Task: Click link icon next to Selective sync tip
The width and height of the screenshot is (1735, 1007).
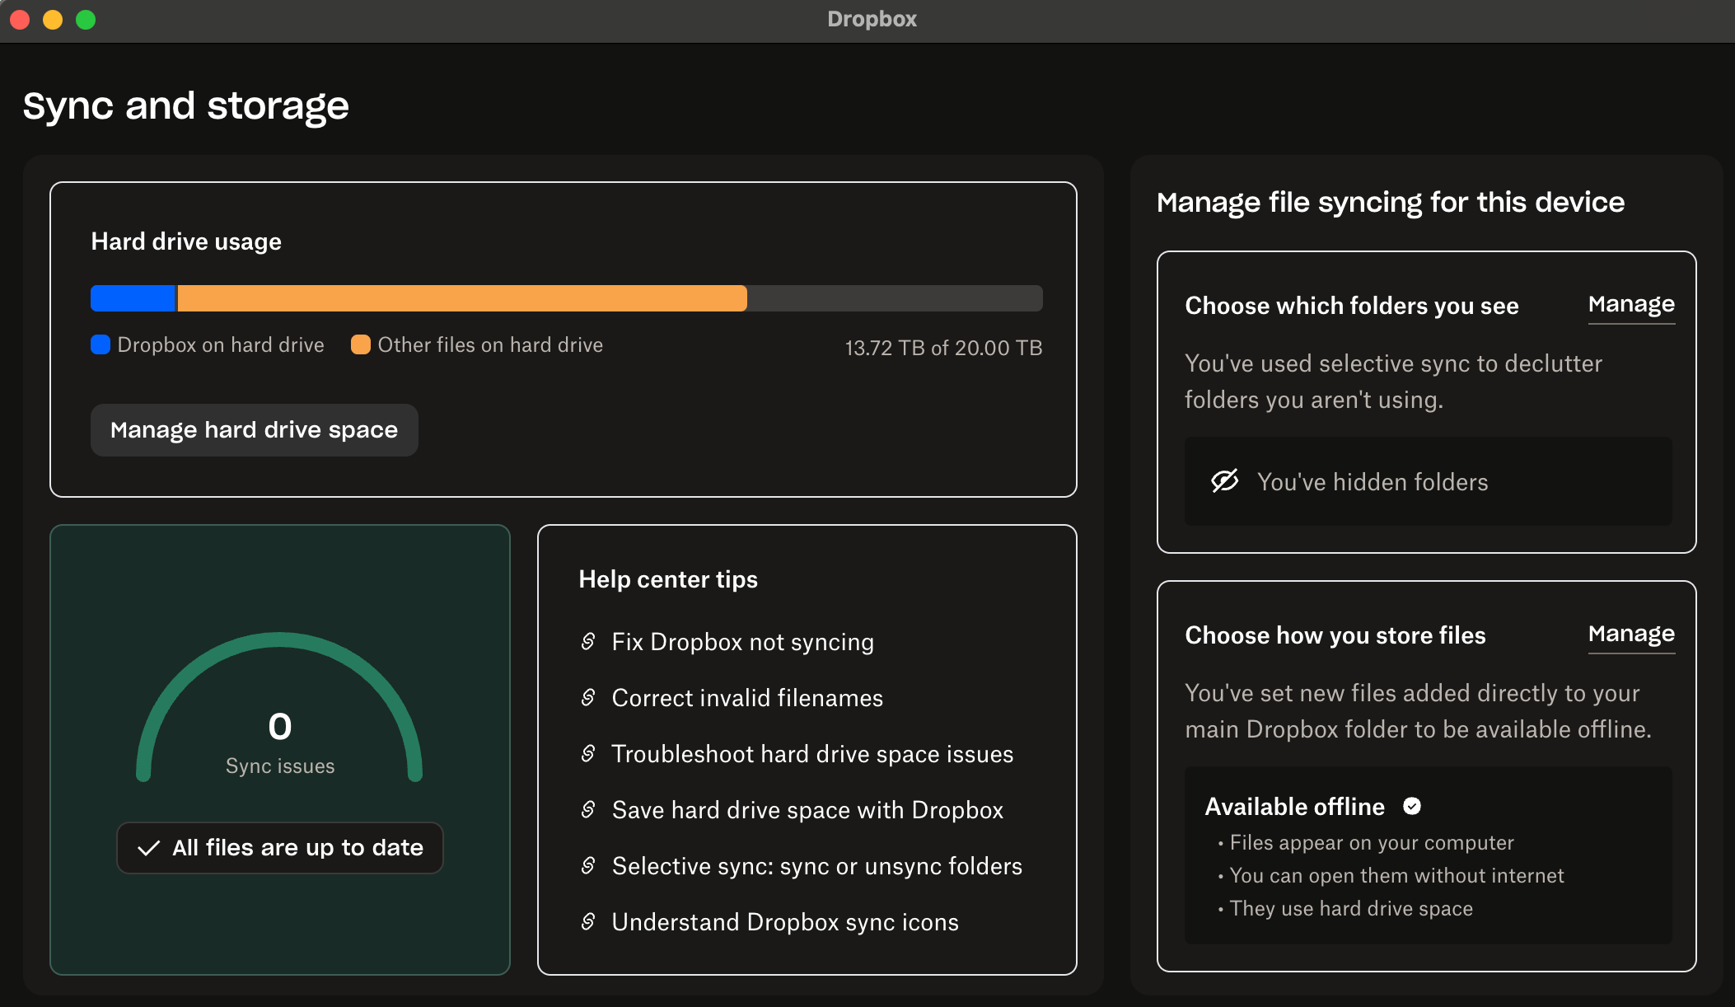Action: coord(588,865)
